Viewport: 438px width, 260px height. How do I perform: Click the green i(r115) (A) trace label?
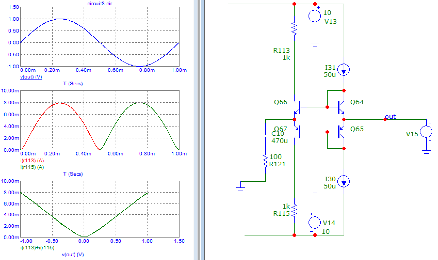pyautogui.click(x=32, y=167)
